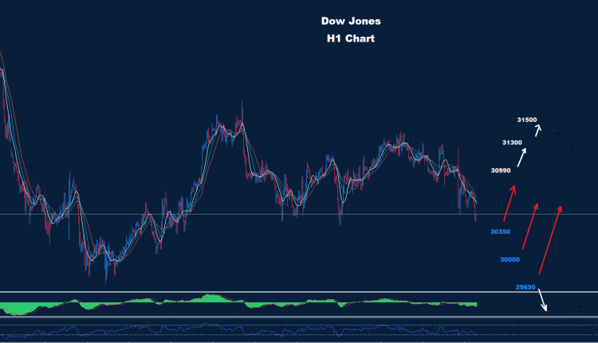Click the "Dow Jones" chart title
This screenshot has width=598, height=343.
click(x=351, y=21)
